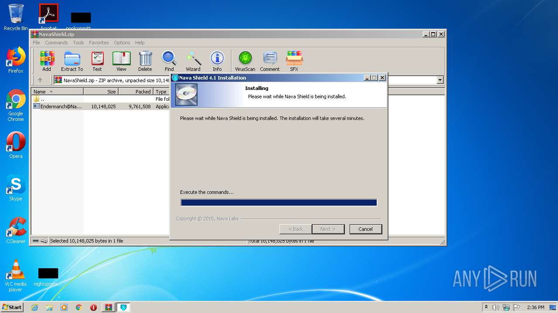This screenshot has height=313, width=558.
Task: Sort by the Name column header
Action: 57,92
